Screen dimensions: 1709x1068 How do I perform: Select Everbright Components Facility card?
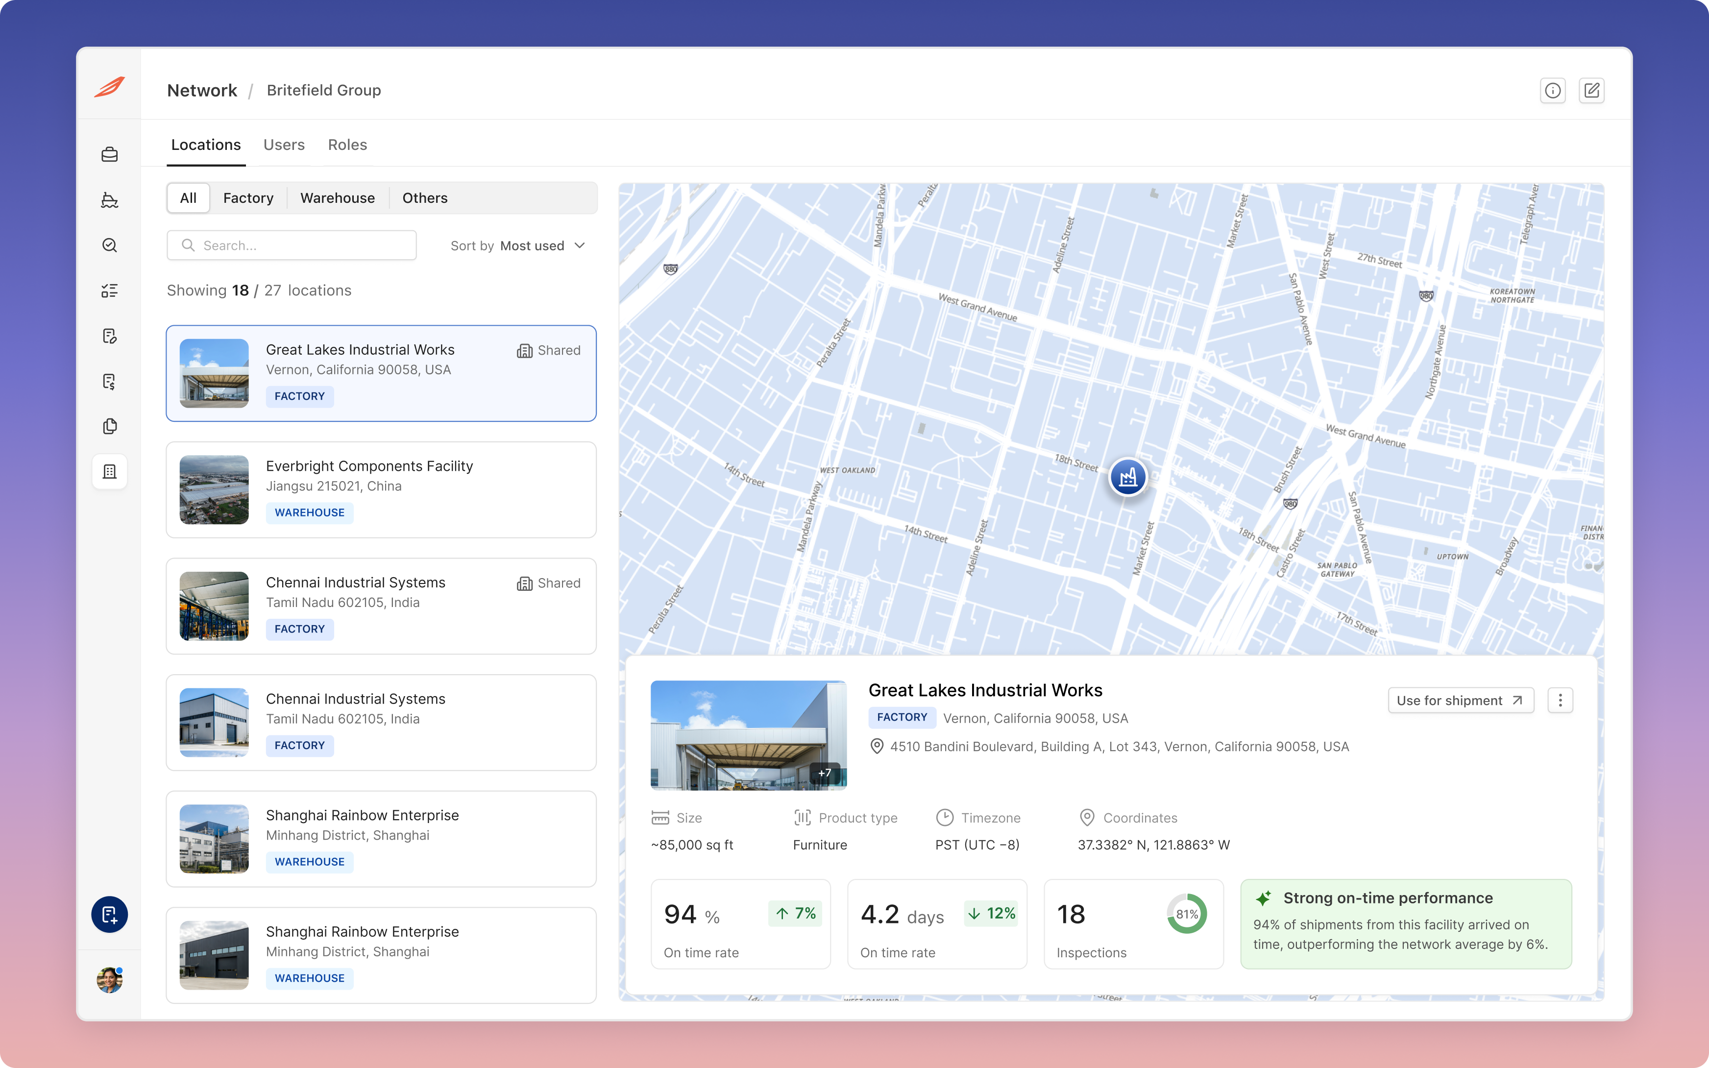click(381, 490)
